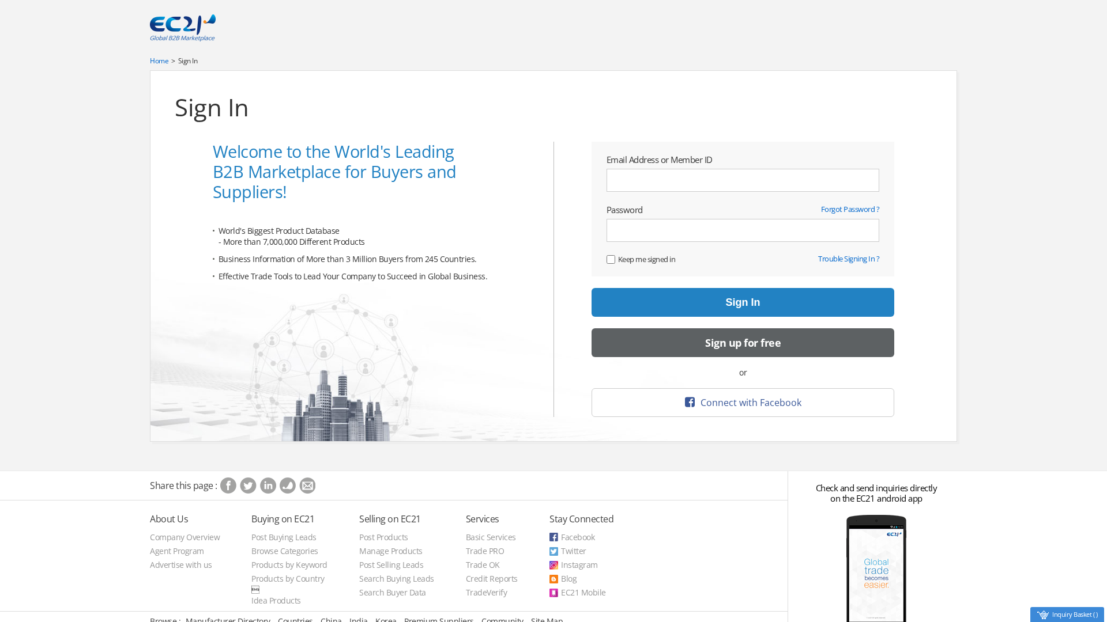Open Credit Reports link
The width and height of the screenshot is (1107, 622).
click(491, 579)
